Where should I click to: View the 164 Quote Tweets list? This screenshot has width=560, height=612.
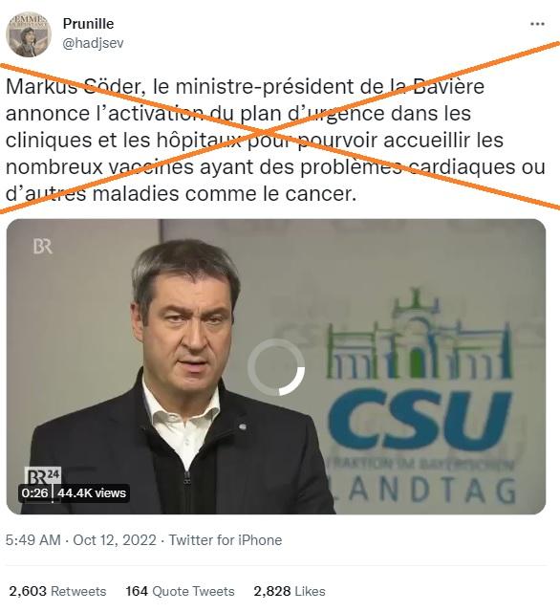tap(181, 591)
